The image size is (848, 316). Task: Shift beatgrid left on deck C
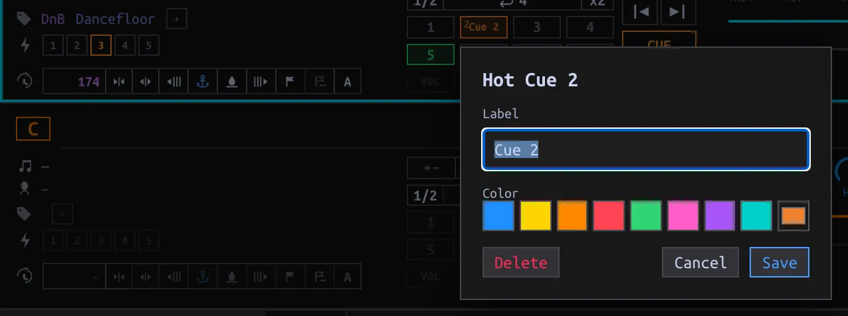point(174,276)
